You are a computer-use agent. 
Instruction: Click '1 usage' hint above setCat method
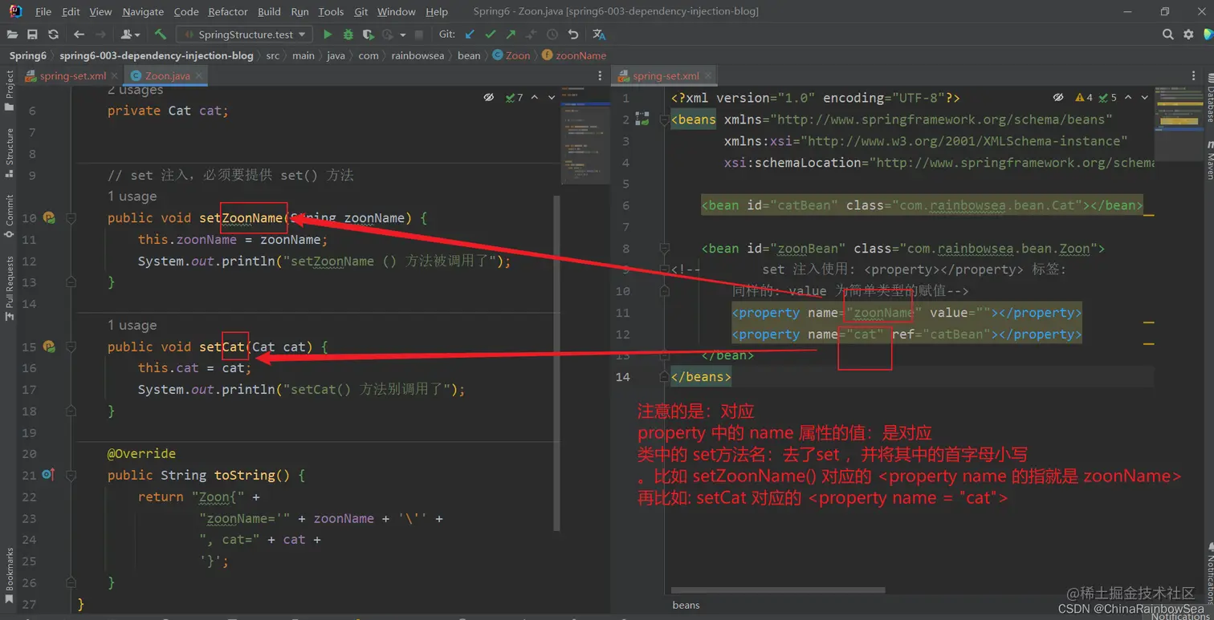coord(132,325)
